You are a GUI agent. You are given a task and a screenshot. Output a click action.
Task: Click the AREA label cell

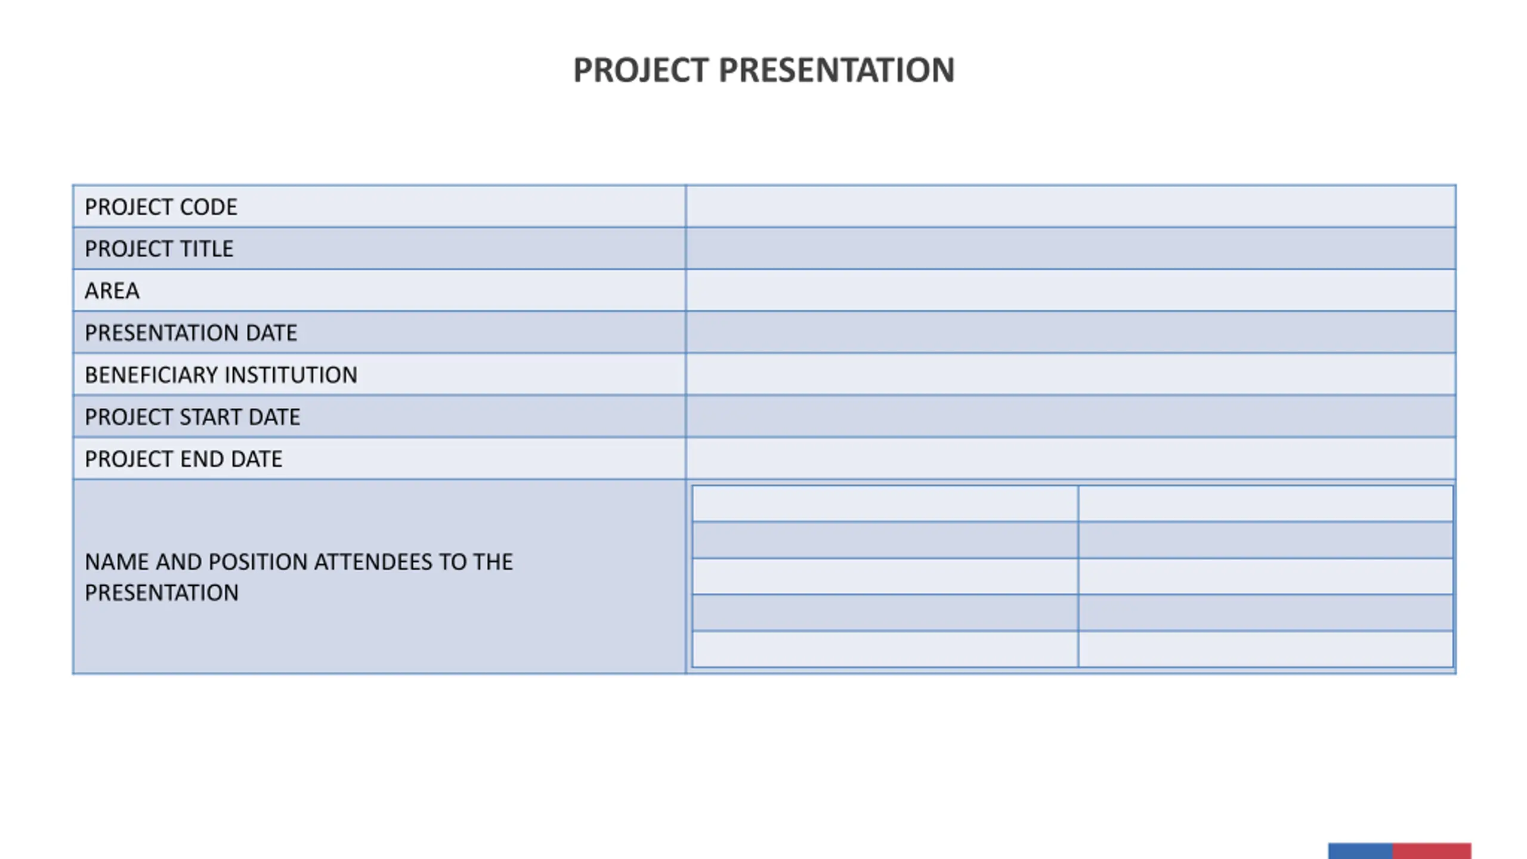click(379, 291)
